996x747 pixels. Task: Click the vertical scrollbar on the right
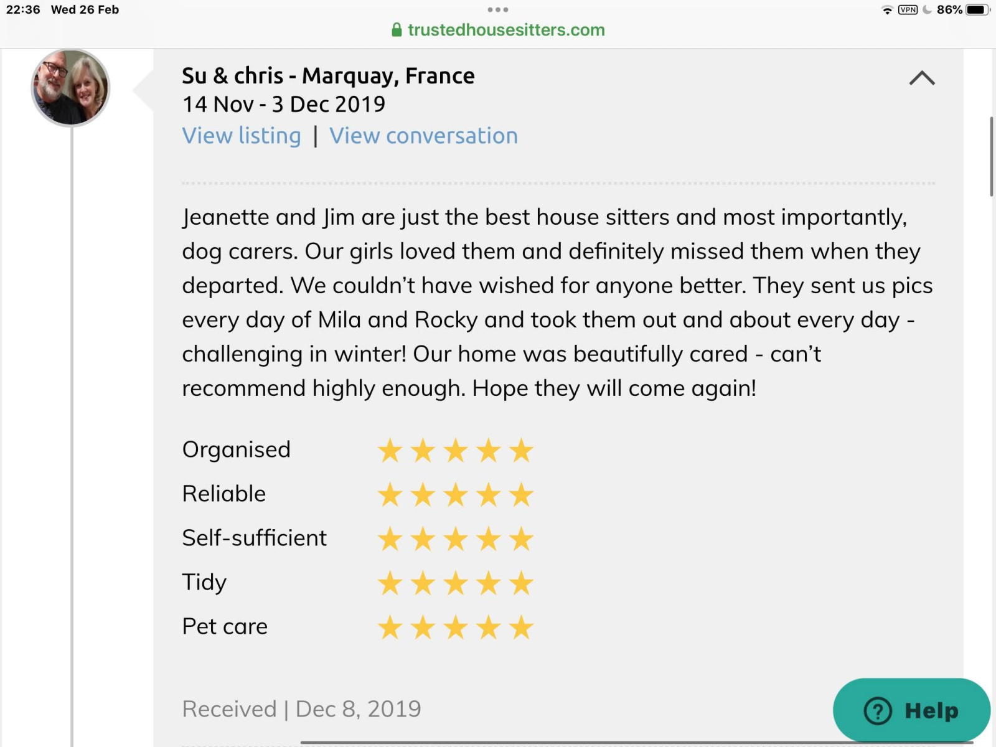point(992,157)
